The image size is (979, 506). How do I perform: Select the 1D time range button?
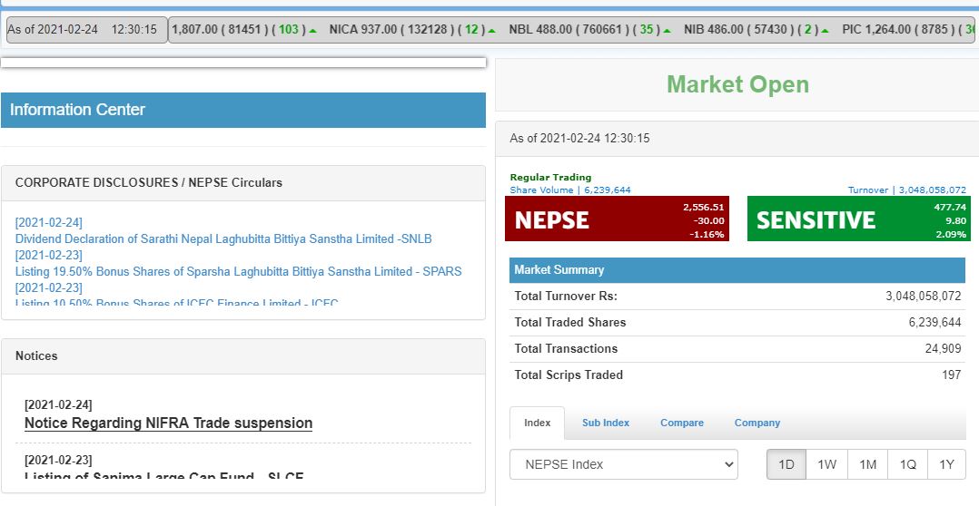(x=786, y=464)
